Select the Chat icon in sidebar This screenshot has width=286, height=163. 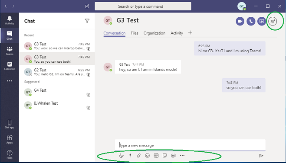(10, 35)
